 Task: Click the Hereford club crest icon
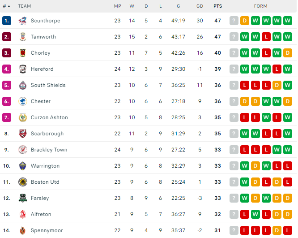click(x=23, y=69)
